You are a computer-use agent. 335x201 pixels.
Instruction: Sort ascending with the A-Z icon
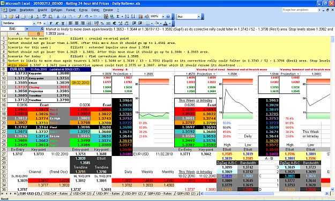coord(126,17)
